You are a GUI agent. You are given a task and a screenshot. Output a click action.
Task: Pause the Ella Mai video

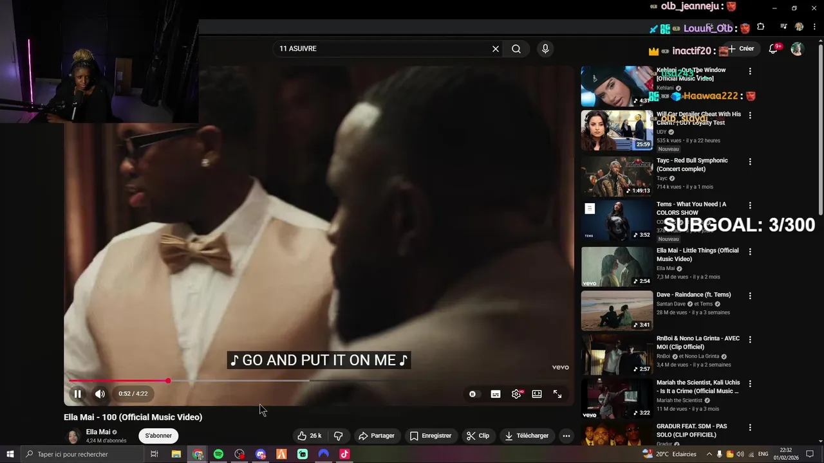pos(77,394)
